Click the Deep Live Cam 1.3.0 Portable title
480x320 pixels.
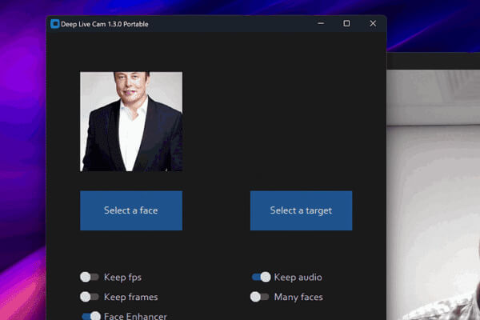pos(104,24)
